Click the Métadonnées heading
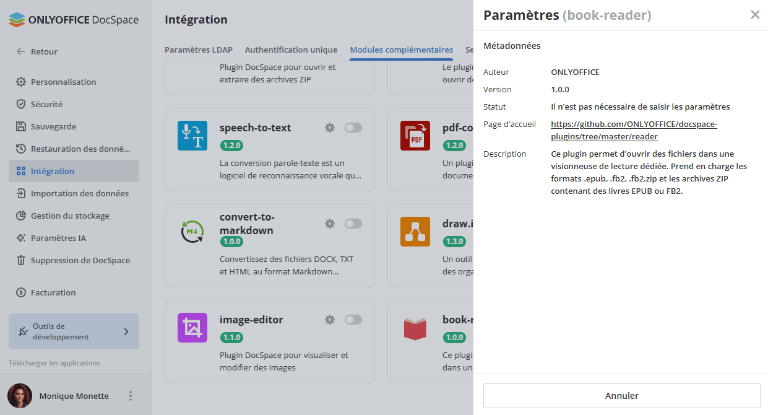Screen dimensions: 768x415 pyautogui.click(x=512, y=46)
